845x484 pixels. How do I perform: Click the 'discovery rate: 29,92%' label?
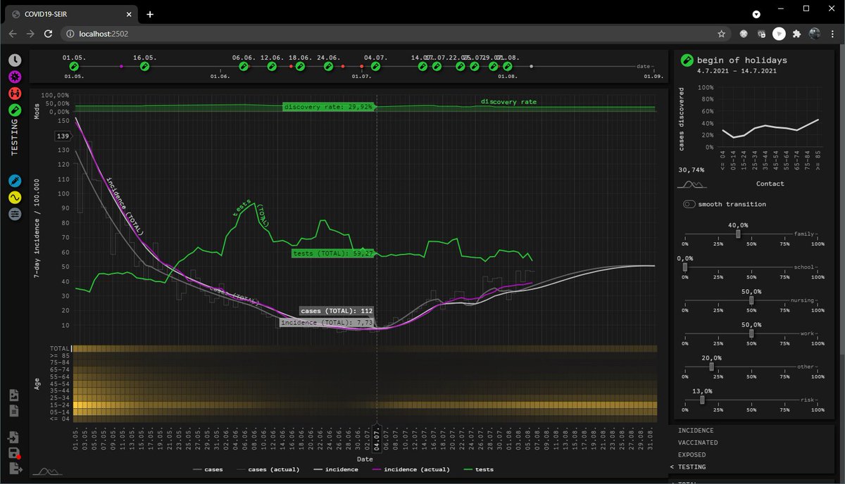coord(329,107)
